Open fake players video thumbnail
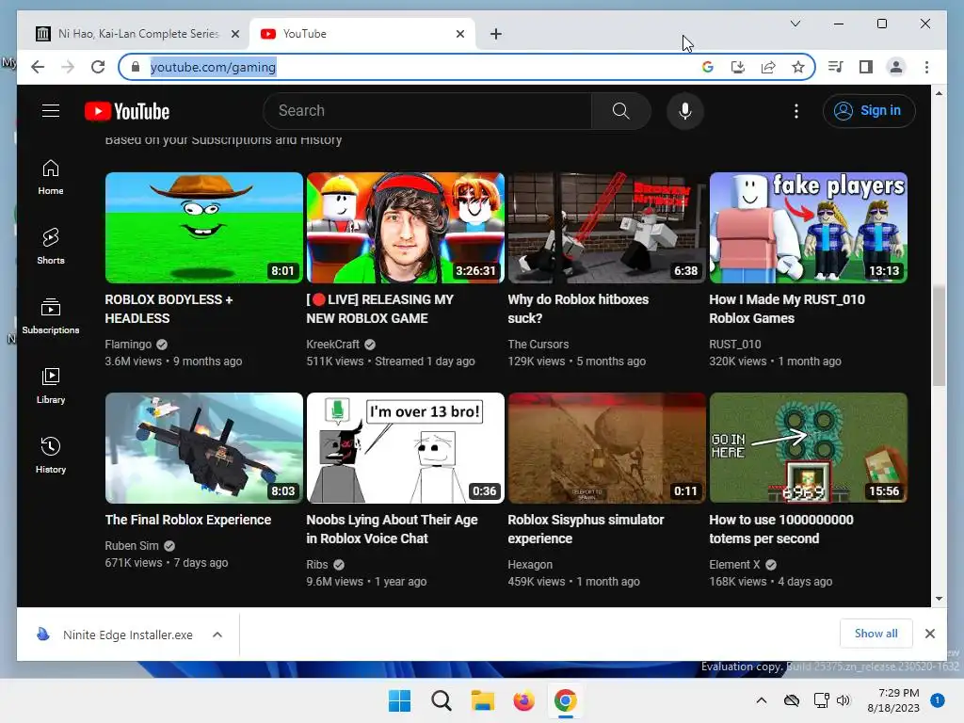Screen dimensions: 964x723 [809, 228]
